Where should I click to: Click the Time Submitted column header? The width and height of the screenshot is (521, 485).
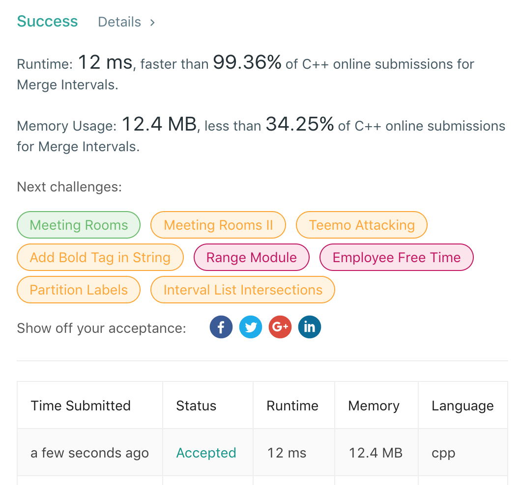pyautogui.click(x=81, y=405)
